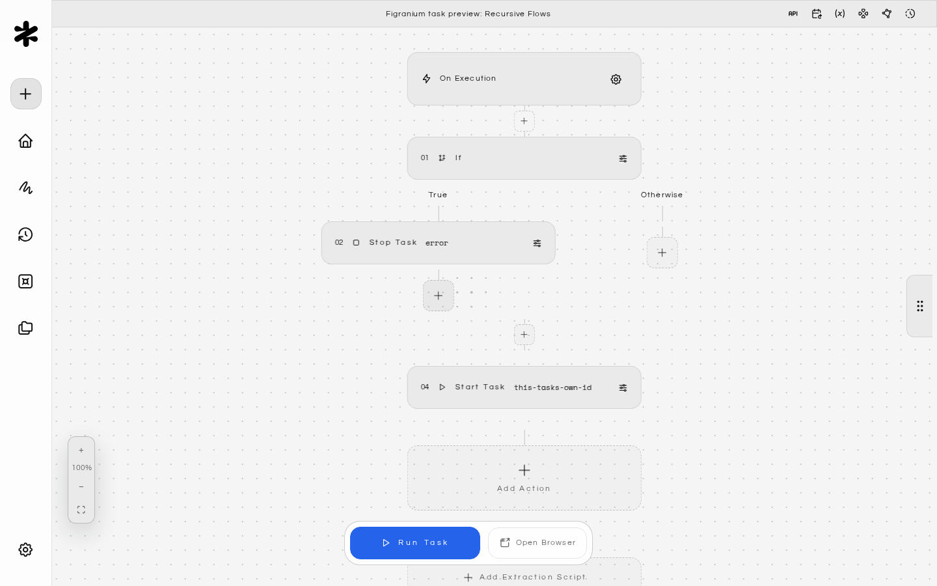Viewport: 937px width, 586px height.
Task: Click the error value on Stop Task
Action: [437, 243]
